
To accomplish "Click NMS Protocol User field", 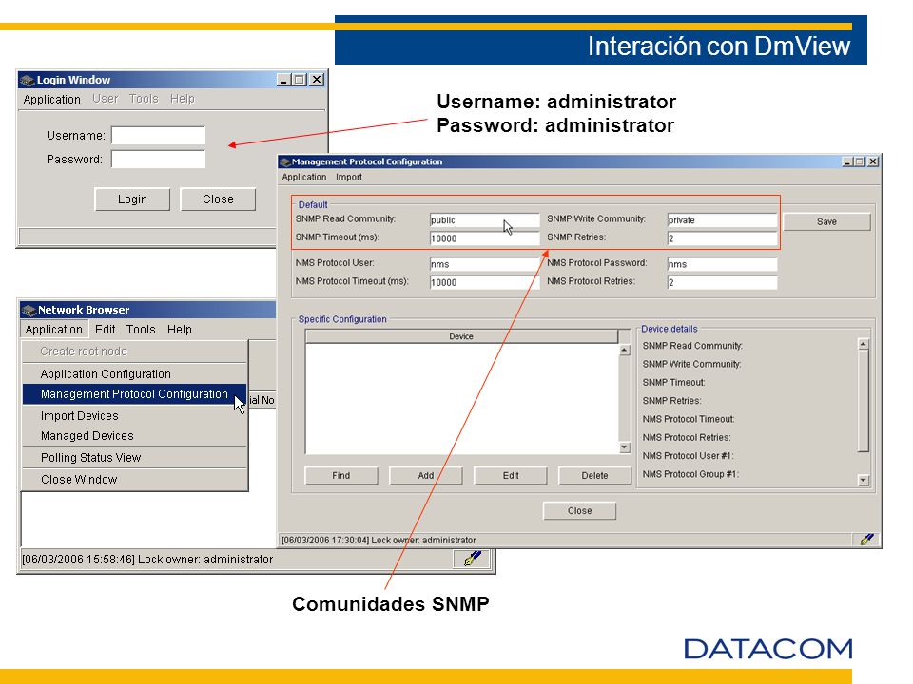I will 484,264.
